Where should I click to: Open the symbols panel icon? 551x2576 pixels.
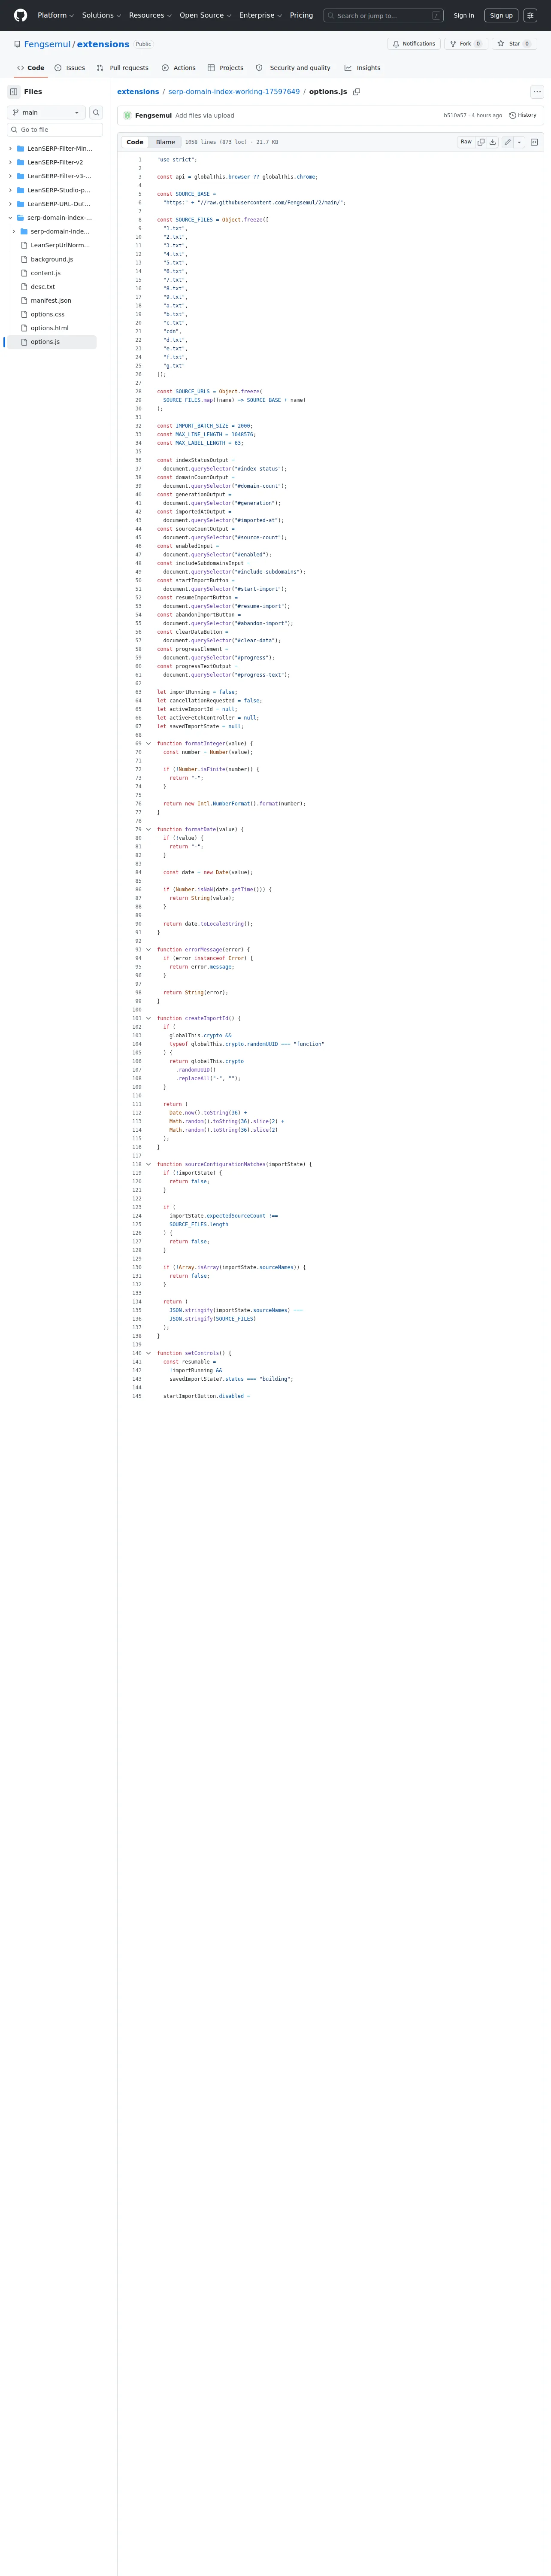coord(534,142)
